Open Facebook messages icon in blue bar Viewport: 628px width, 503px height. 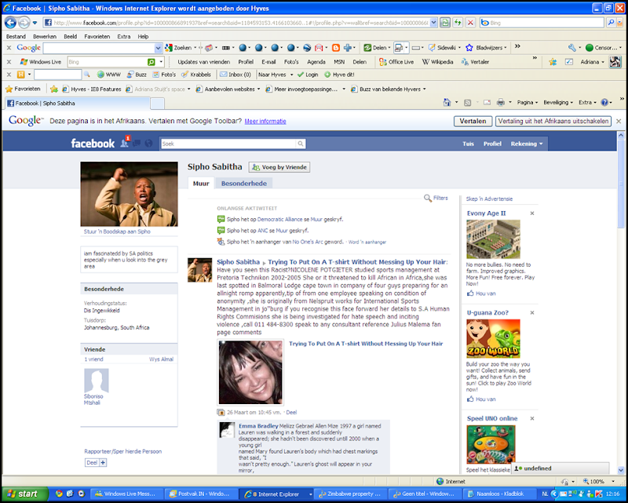[x=137, y=143]
